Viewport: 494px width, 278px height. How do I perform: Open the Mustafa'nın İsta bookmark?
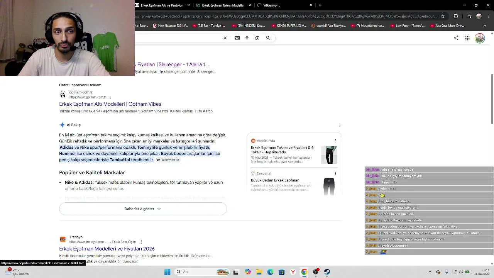click(368, 26)
